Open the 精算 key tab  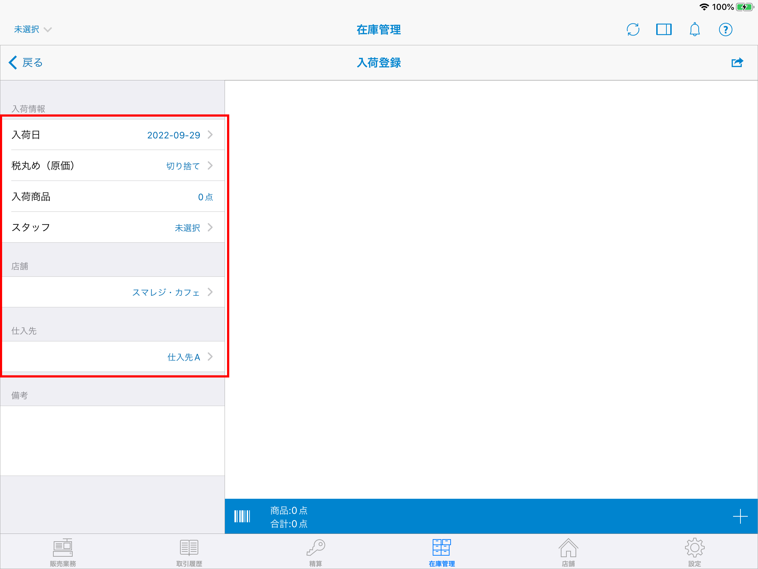pos(315,552)
